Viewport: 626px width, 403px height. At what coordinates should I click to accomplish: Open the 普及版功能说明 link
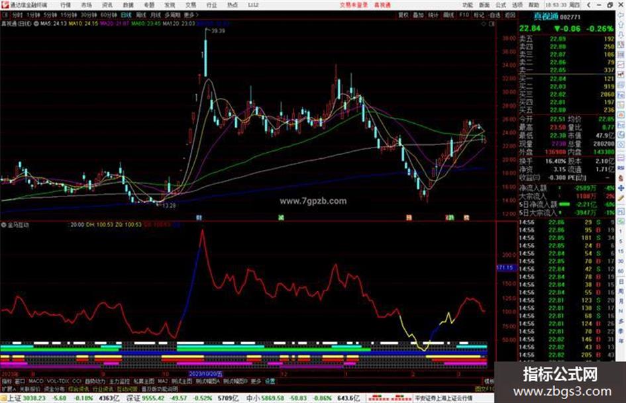160,388
